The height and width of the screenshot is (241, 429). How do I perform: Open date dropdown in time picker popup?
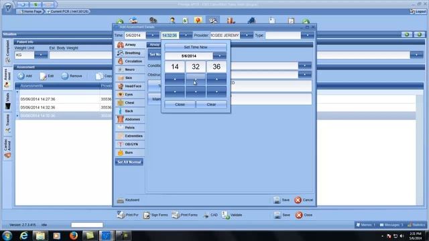(219, 56)
